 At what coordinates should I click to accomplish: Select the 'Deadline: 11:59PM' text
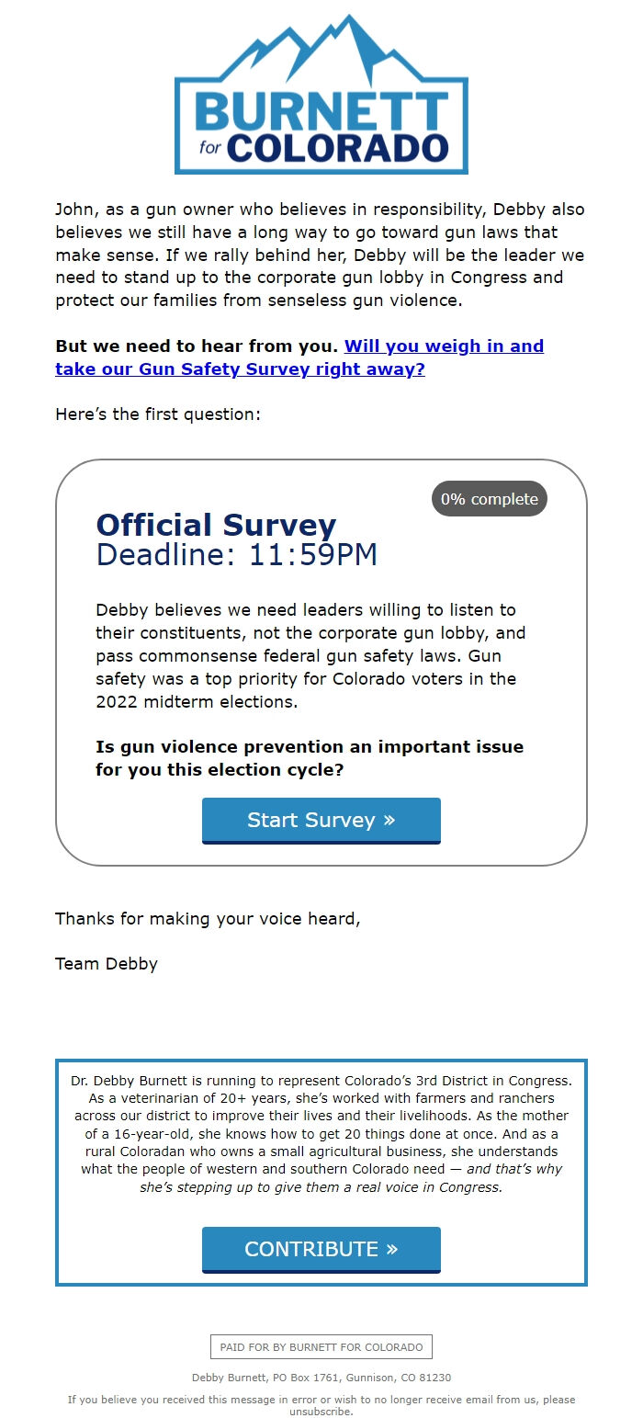coord(237,554)
